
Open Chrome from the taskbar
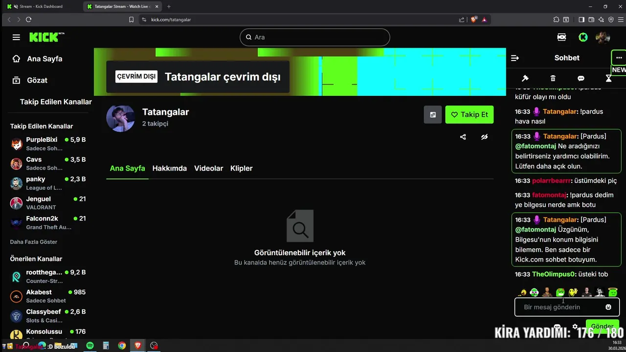tap(122, 346)
